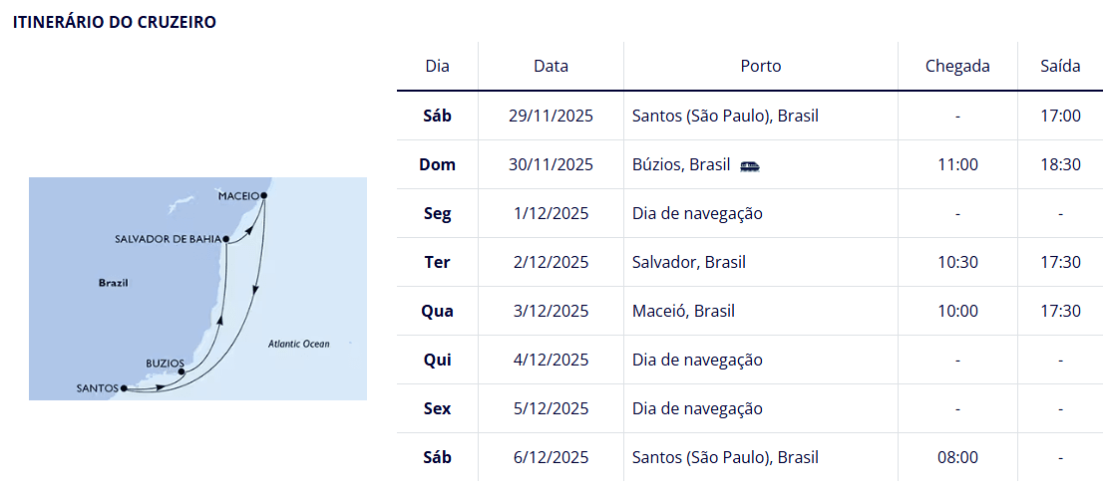The height and width of the screenshot is (491, 1106).
Task: Click the Porto column header
Action: point(760,66)
